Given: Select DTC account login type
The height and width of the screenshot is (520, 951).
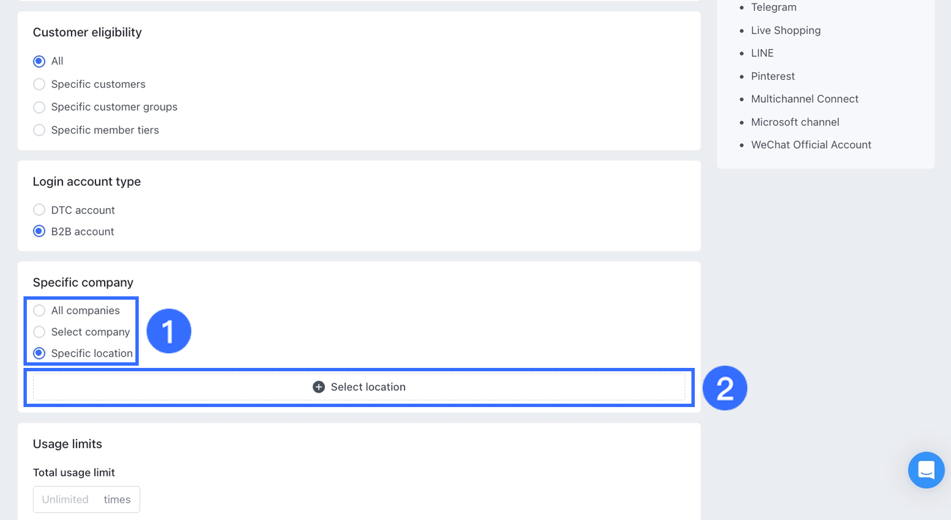Looking at the screenshot, I should (39, 210).
